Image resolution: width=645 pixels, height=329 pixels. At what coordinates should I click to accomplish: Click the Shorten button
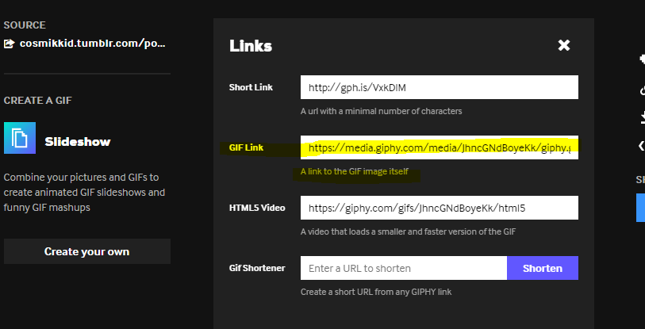[543, 268]
